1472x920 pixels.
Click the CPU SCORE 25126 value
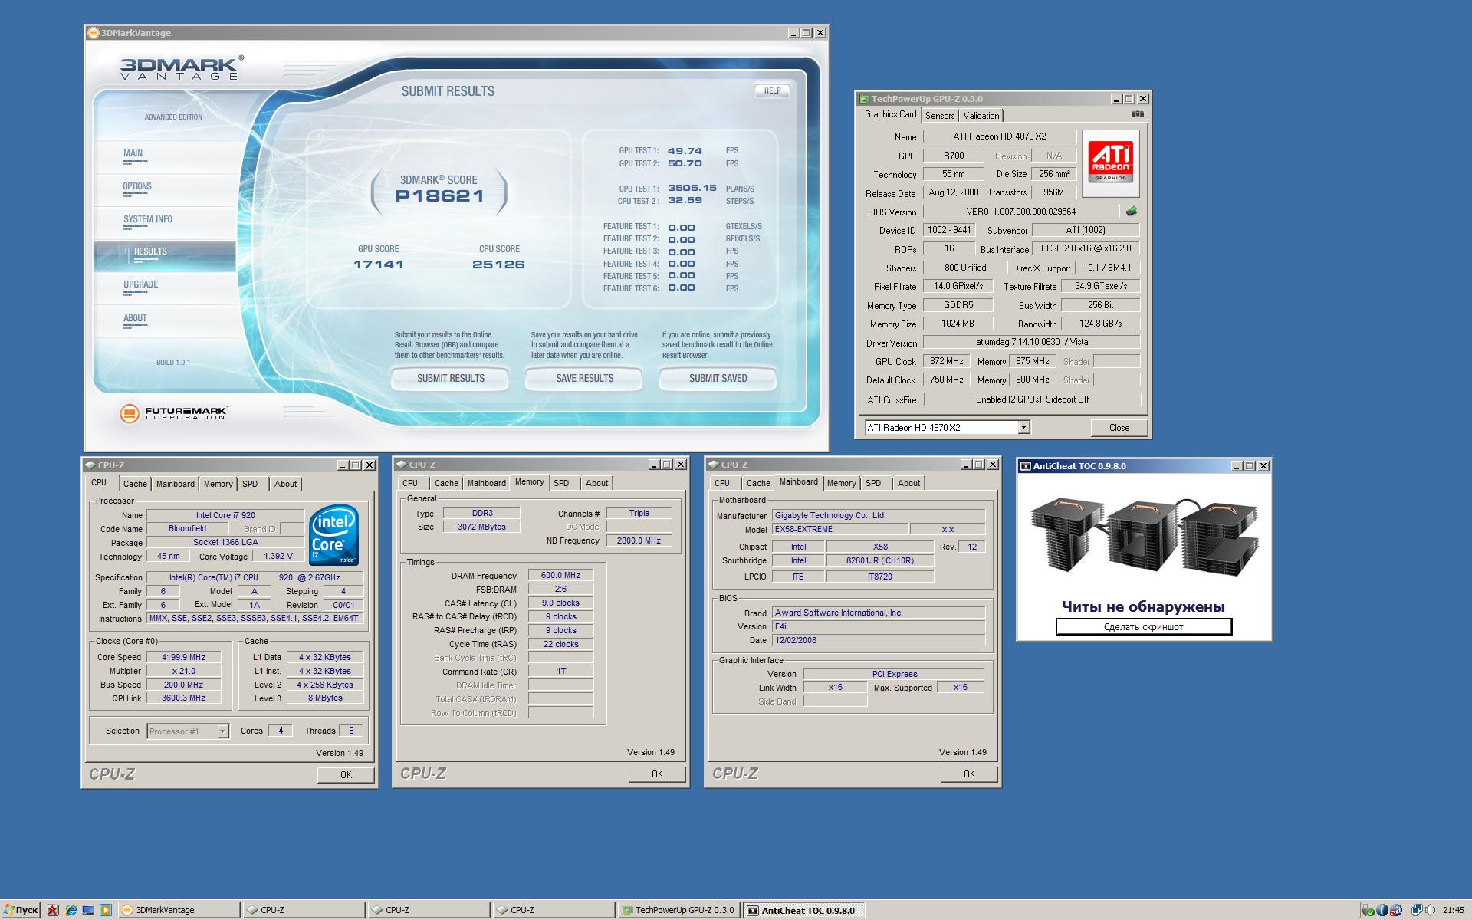click(498, 264)
